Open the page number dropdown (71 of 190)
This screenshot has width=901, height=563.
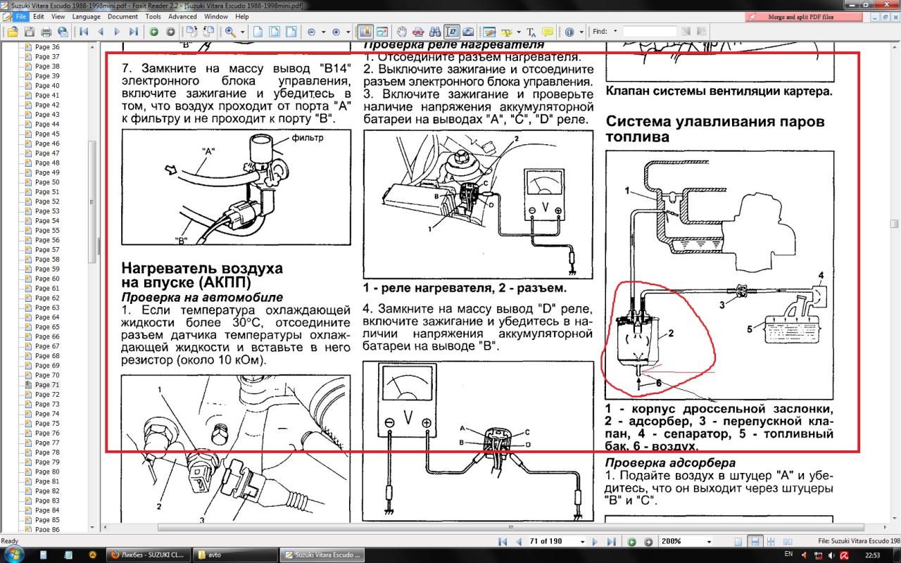coord(582,542)
